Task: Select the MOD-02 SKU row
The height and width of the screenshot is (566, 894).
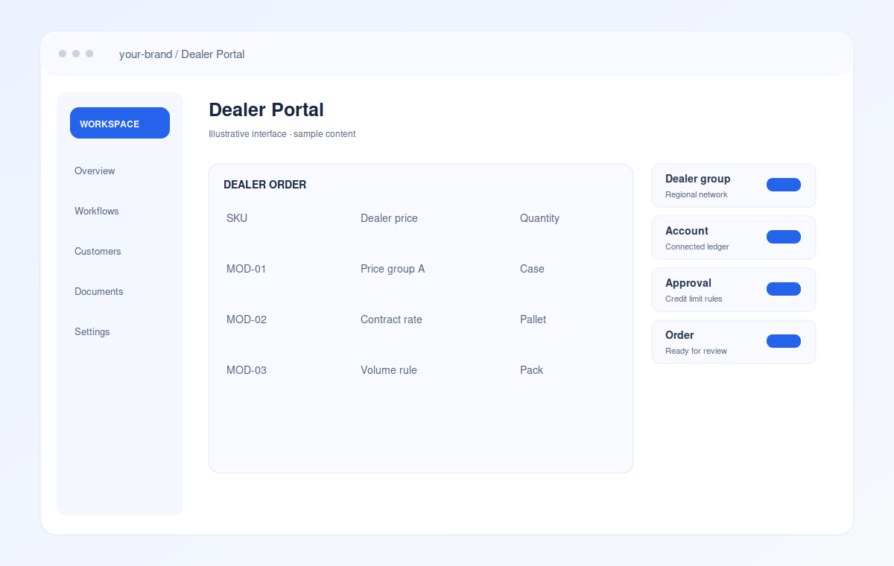Action: (421, 319)
